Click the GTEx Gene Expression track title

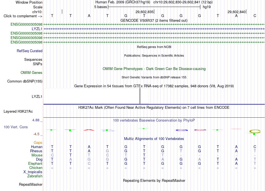click(154, 86)
